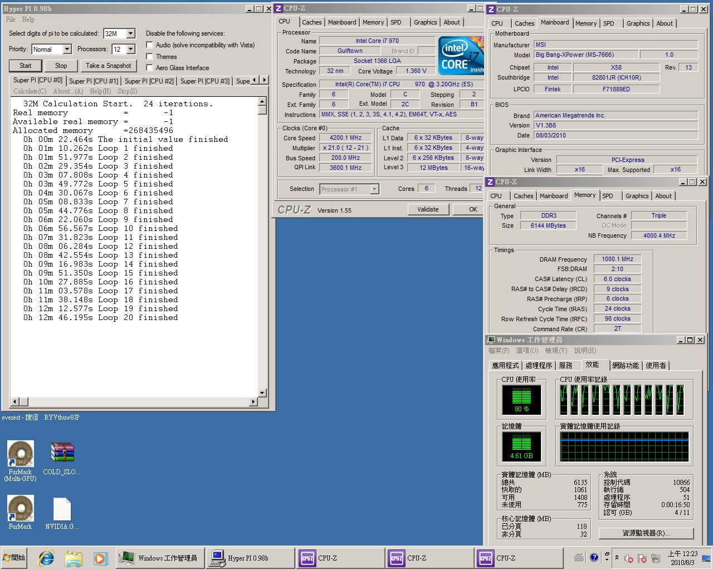713x570 pixels.
Task: Click the Stop button in Hyper PI
Action: click(61, 66)
